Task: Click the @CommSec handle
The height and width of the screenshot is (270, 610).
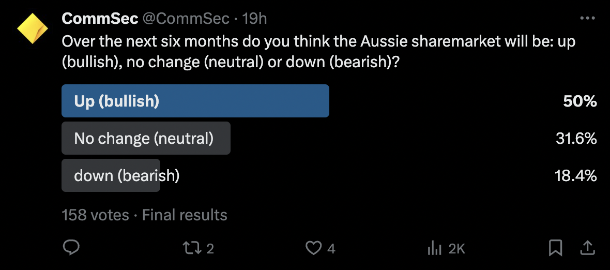Action: tap(186, 19)
